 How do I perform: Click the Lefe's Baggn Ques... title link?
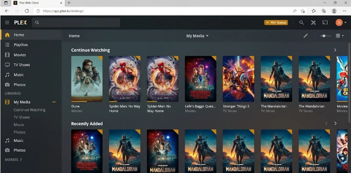(x=201, y=106)
